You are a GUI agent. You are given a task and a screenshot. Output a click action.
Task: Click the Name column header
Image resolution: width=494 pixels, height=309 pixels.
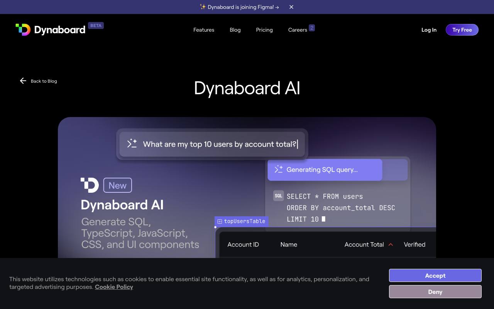point(289,244)
